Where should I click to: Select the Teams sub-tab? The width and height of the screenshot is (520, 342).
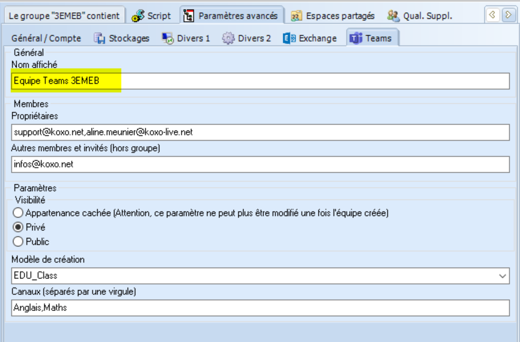click(x=372, y=38)
